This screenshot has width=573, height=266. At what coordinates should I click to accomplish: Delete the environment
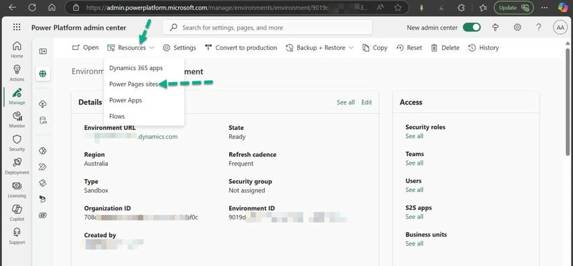tap(445, 48)
